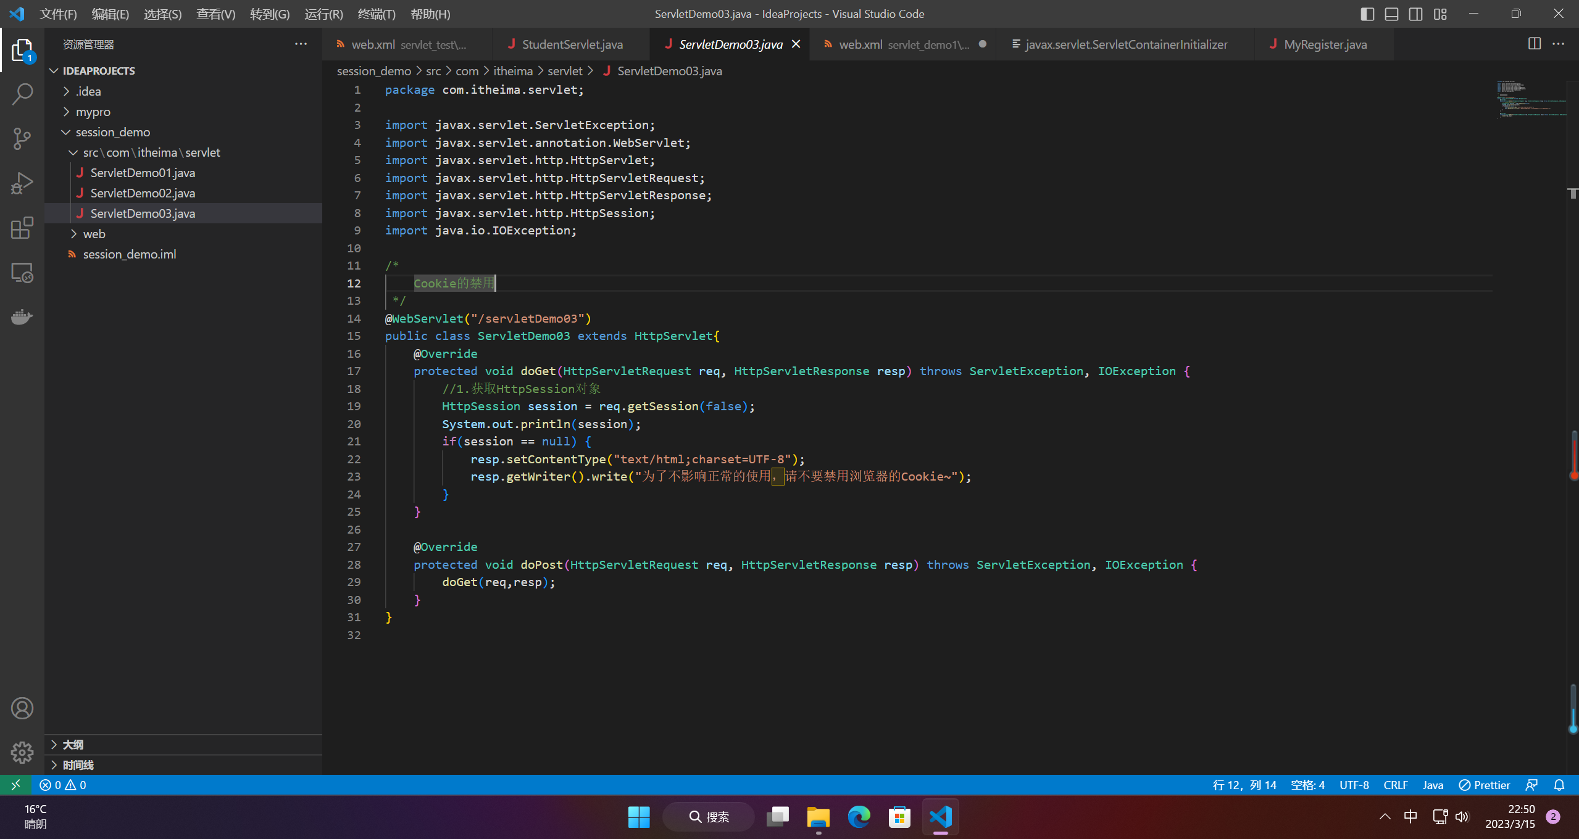1579x839 pixels.
Task: Expand the mypro folder
Action: [93, 112]
